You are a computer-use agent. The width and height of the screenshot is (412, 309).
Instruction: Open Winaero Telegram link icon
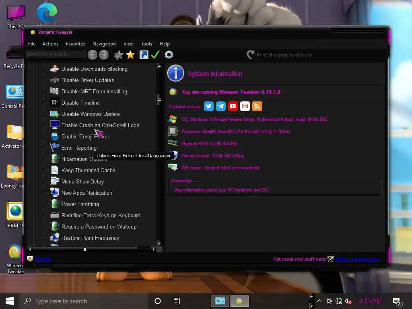tap(221, 106)
